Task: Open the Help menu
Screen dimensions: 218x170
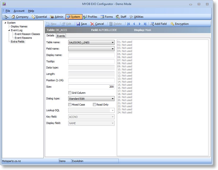Action: (x=31, y=11)
